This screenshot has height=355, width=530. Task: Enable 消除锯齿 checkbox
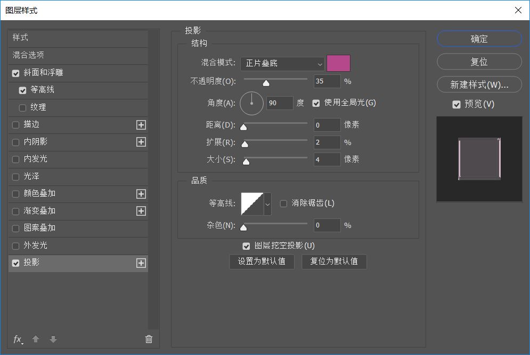point(283,203)
